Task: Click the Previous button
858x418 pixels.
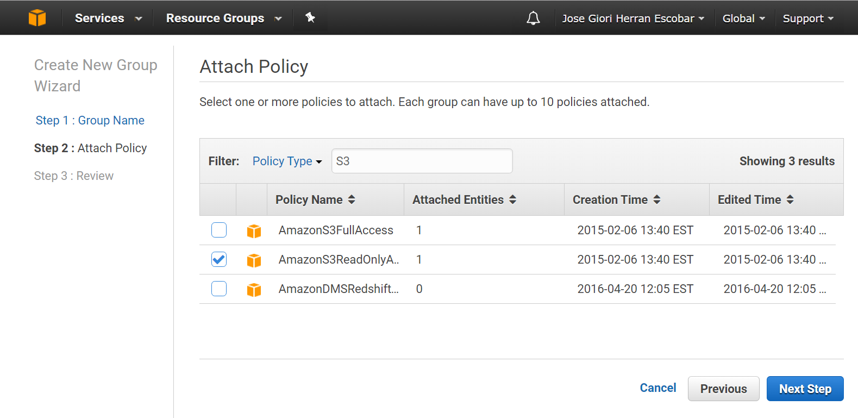Action: coord(723,389)
